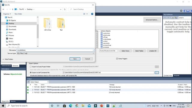The height and width of the screenshot is (108, 192).
Task: Click Advanced Options button
Action: (152, 20)
